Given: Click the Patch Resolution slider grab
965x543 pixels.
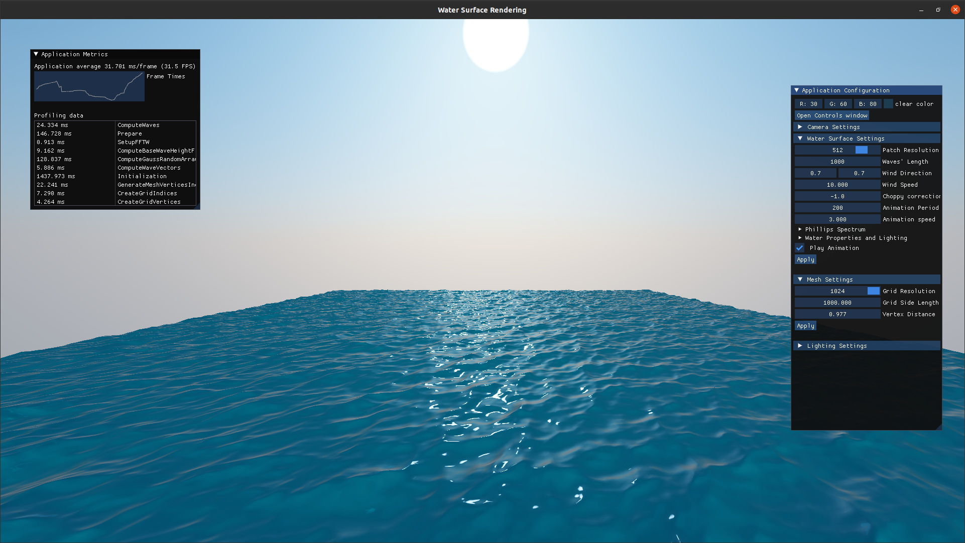Looking at the screenshot, I should (861, 150).
